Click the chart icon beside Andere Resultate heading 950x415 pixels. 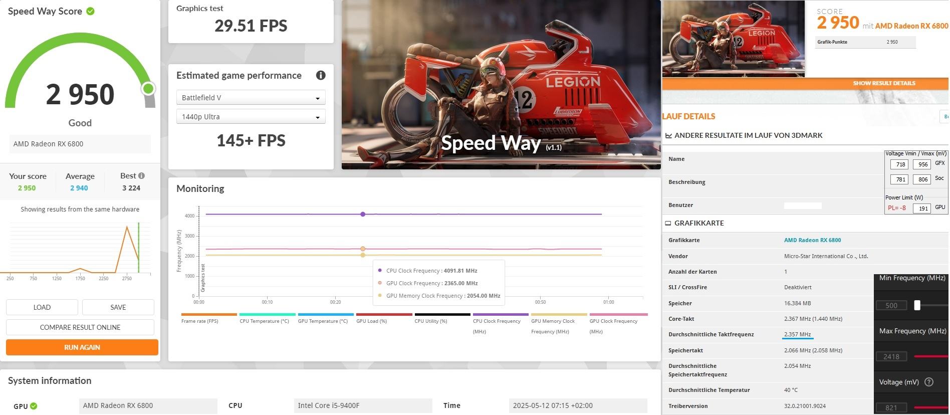(668, 135)
